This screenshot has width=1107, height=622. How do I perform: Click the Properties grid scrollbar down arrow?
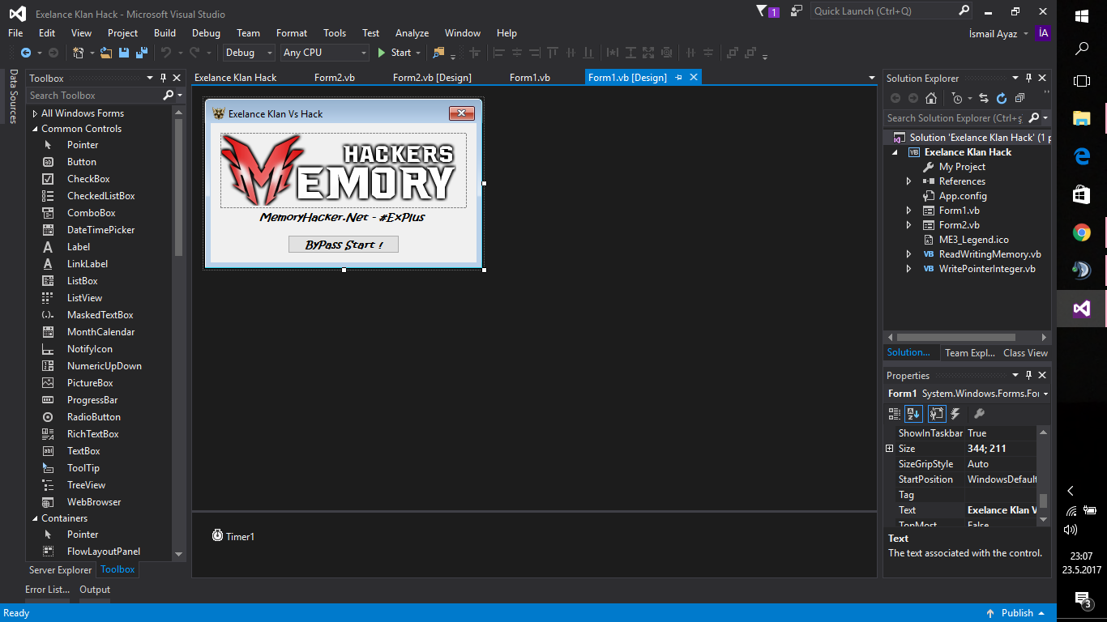tap(1044, 520)
